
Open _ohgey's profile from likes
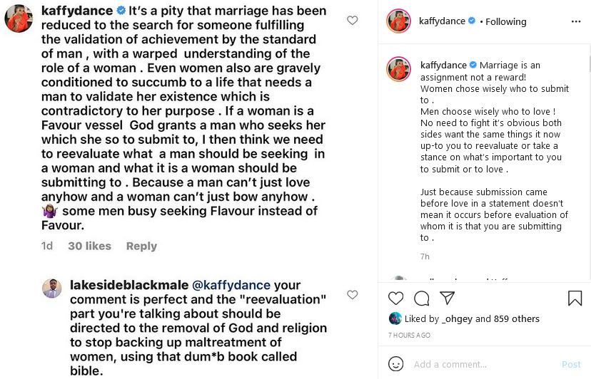click(x=456, y=318)
